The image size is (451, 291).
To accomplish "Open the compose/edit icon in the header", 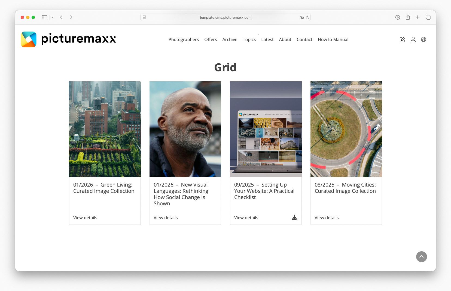I will (x=403, y=39).
